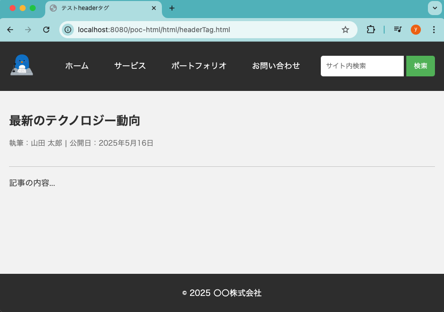Click the green fullscreen window button
Viewport: 444px width, 312px height.
click(33, 8)
